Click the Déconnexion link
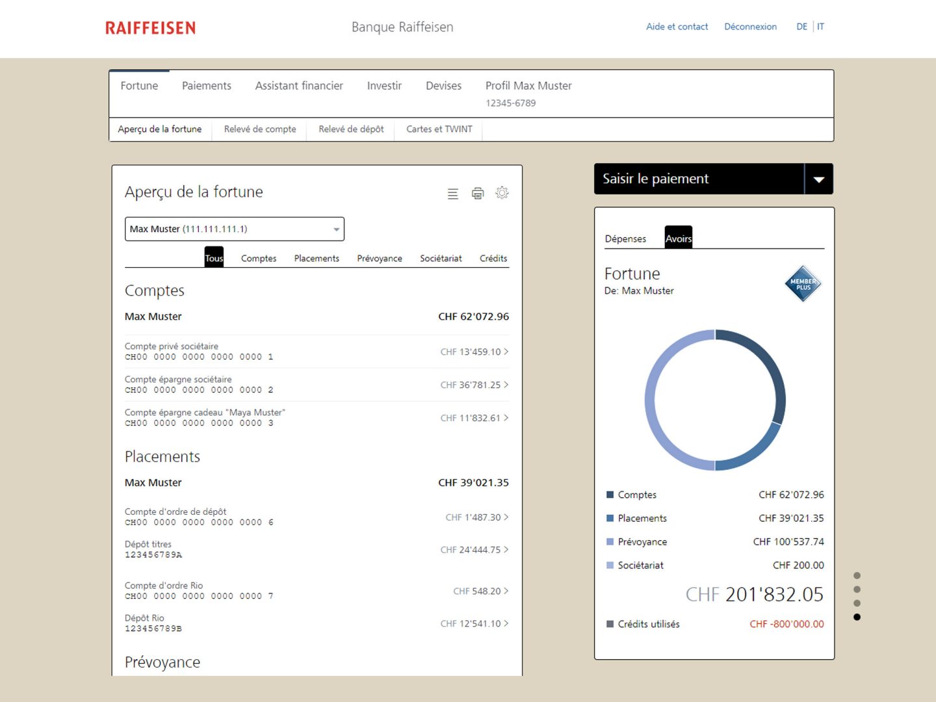 click(x=750, y=27)
